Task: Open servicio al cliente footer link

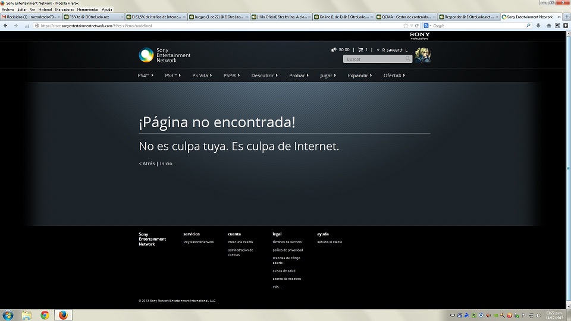Action: pyautogui.click(x=330, y=242)
